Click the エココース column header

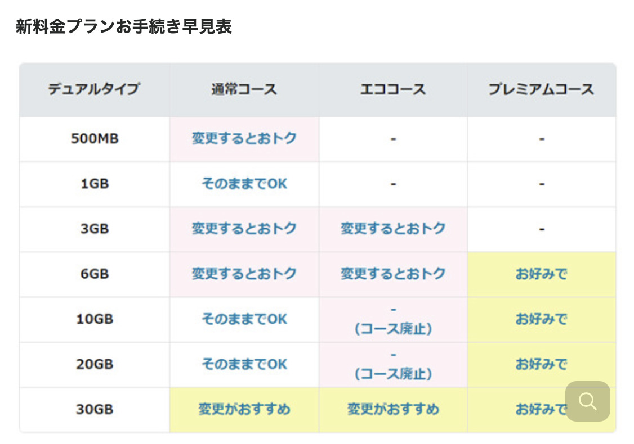coord(392,89)
